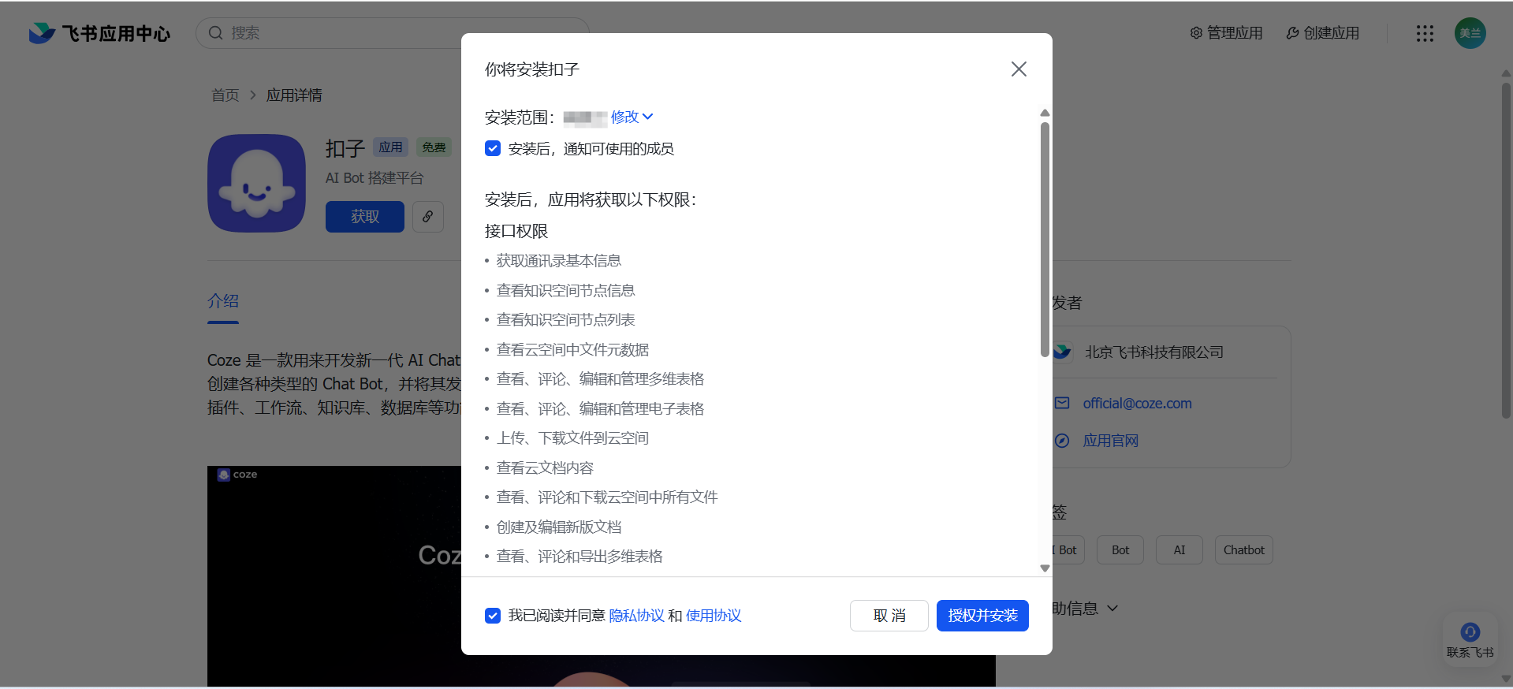Click 应用详情 breadcrumb text
Image resolution: width=1513 pixels, height=689 pixels.
[294, 95]
